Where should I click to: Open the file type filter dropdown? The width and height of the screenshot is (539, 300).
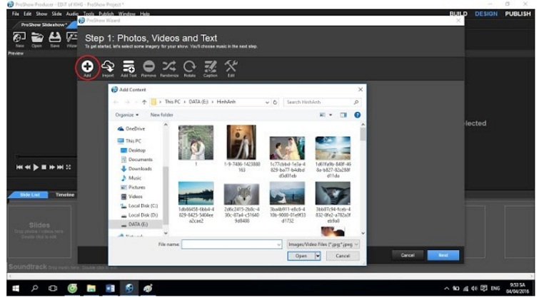point(322,244)
